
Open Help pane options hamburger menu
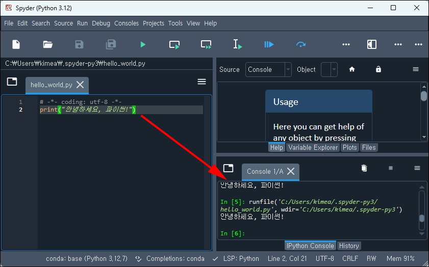(x=416, y=69)
